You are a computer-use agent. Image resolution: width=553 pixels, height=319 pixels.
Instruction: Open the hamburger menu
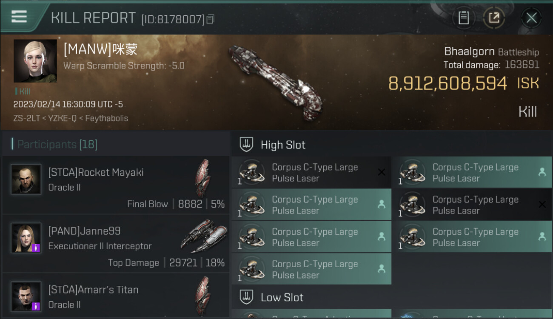coord(19,17)
